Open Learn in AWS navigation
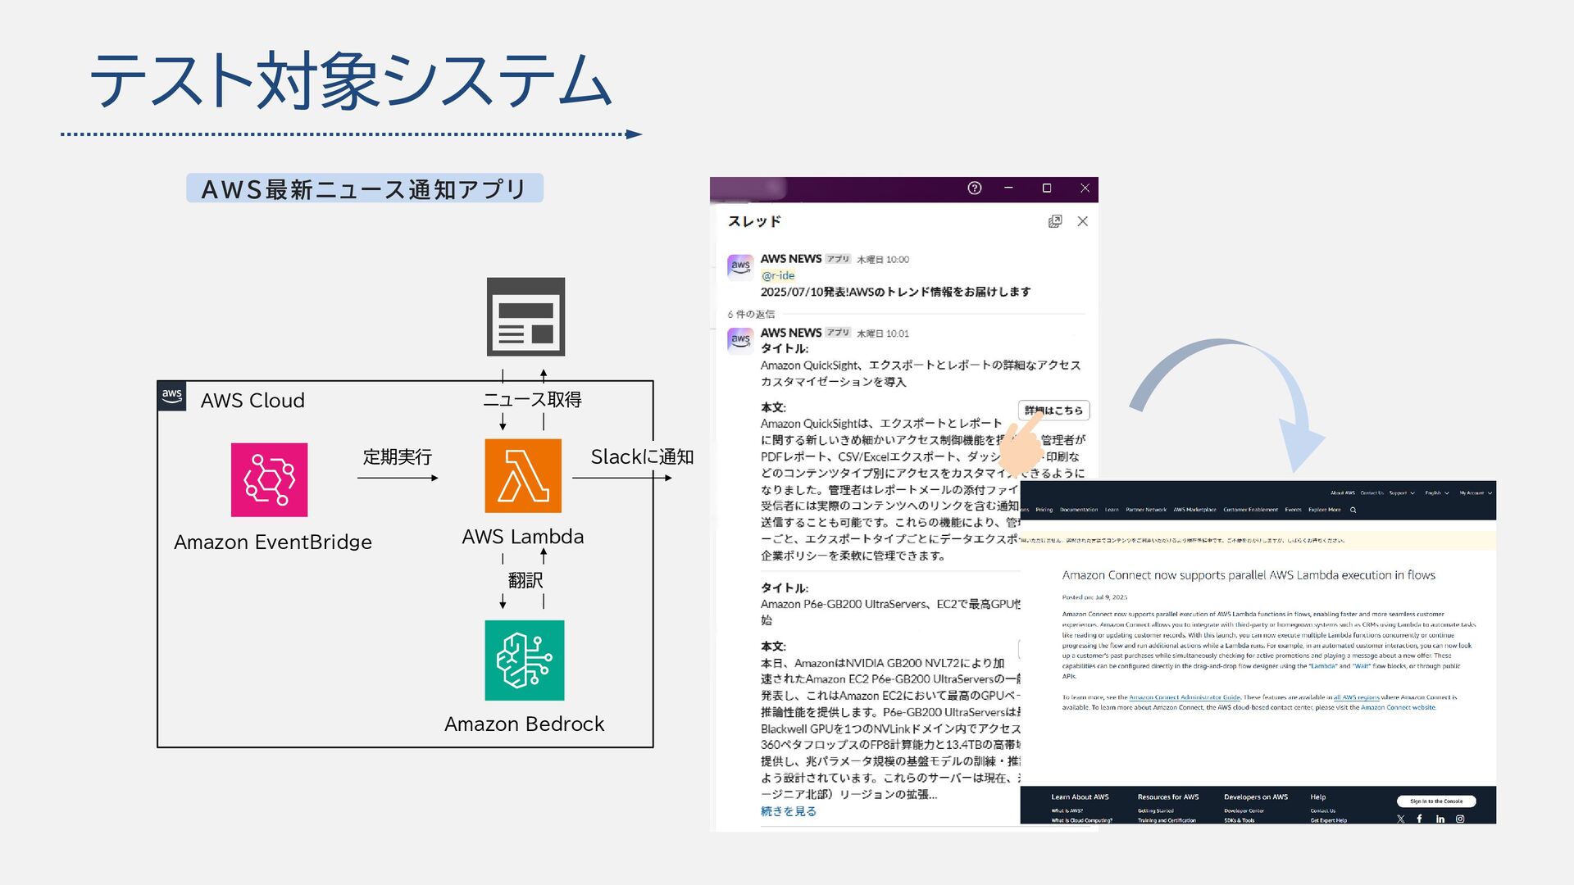This screenshot has width=1574, height=885. (1112, 510)
